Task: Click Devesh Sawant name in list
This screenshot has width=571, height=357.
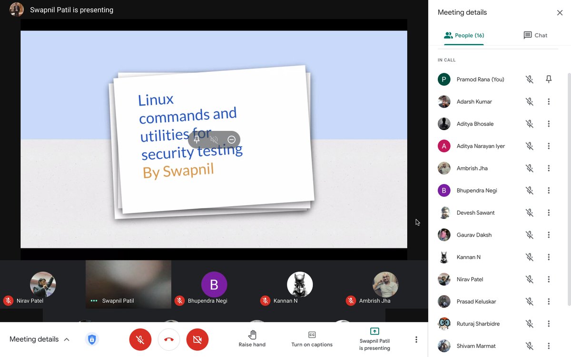Action: click(x=475, y=213)
